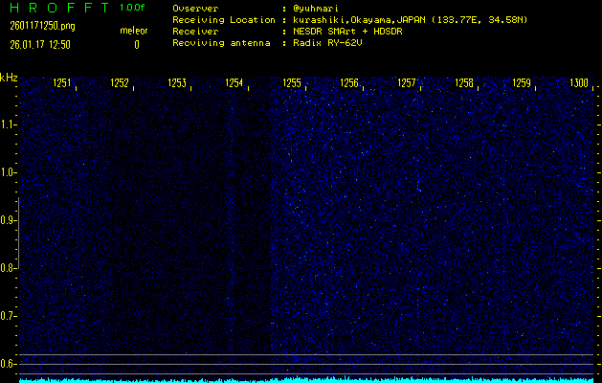Click the 1253 time marker
Image resolution: width=602 pixels, height=383 pixels.
(177, 83)
